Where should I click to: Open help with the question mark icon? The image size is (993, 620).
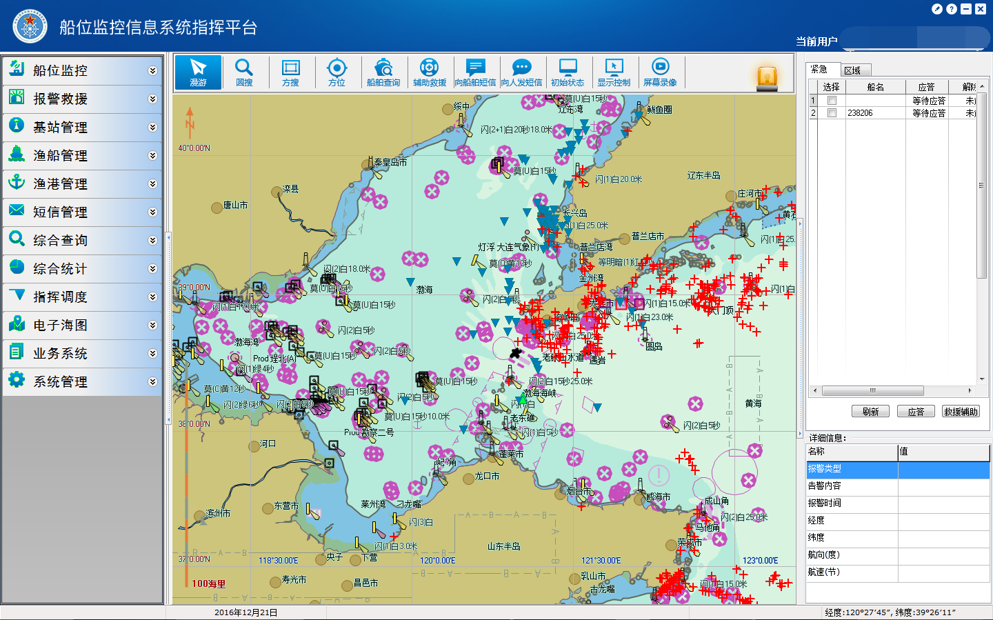click(952, 9)
